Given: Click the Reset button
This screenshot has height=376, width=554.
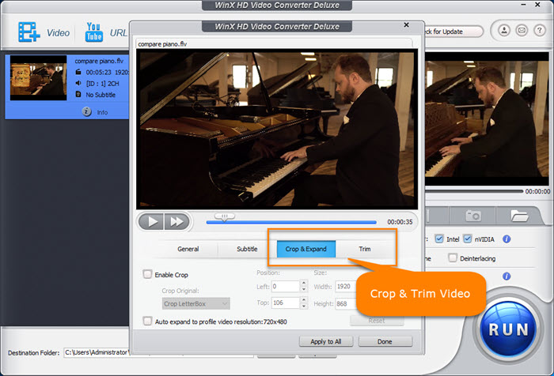Looking at the screenshot, I should click(377, 321).
